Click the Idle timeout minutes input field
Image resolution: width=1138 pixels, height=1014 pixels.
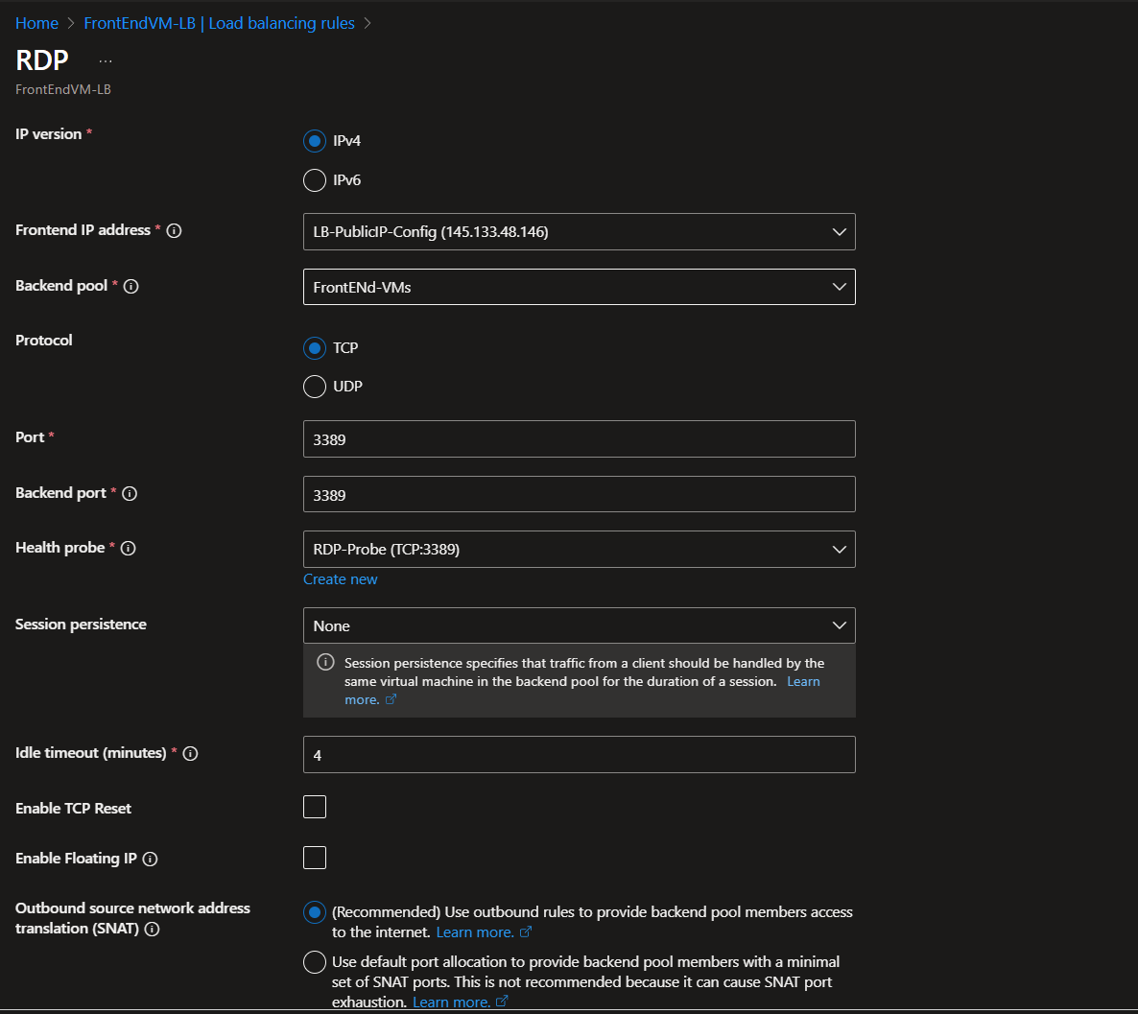[579, 755]
